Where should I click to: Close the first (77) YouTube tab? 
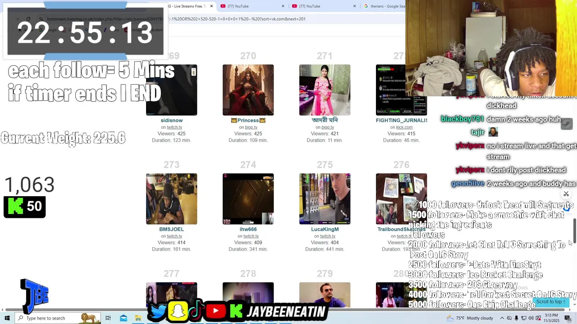[283, 6]
